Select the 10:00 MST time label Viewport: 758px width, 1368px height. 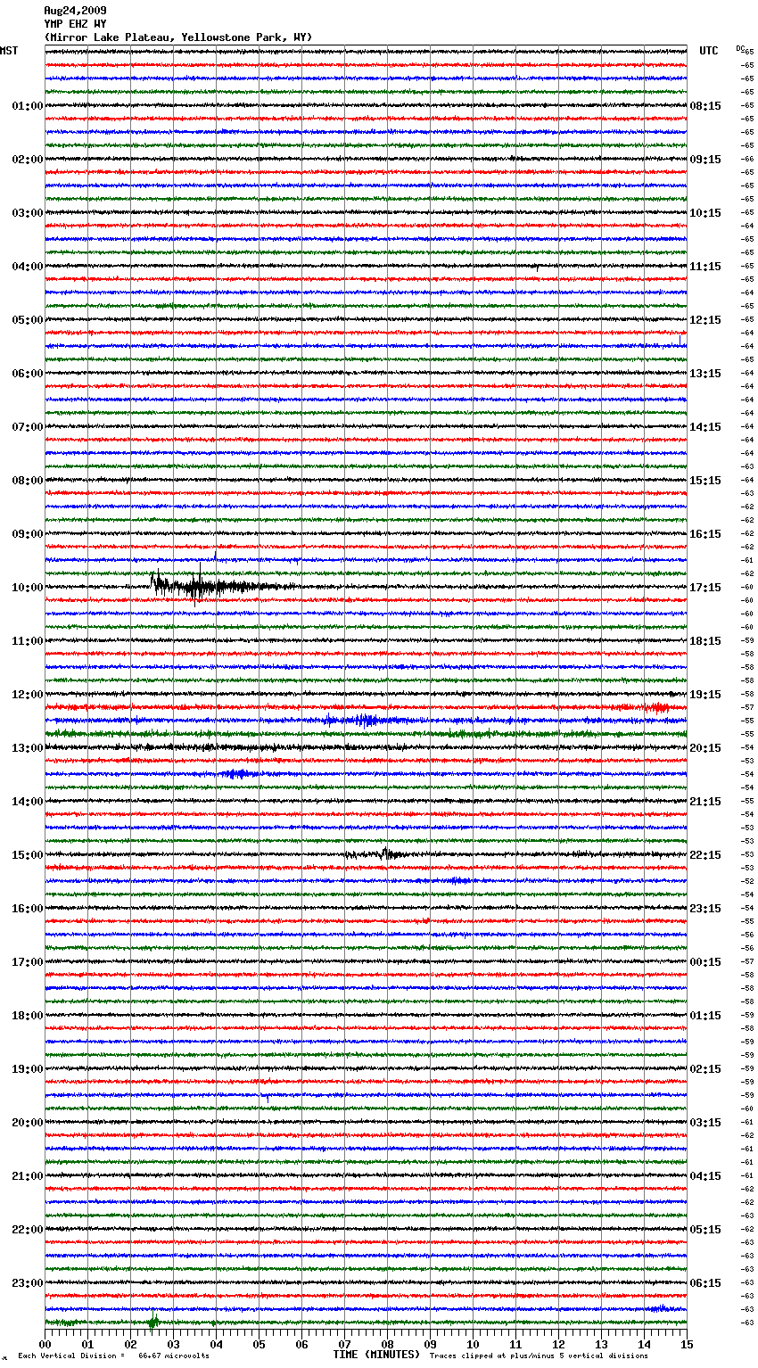(x=28, y=588)
